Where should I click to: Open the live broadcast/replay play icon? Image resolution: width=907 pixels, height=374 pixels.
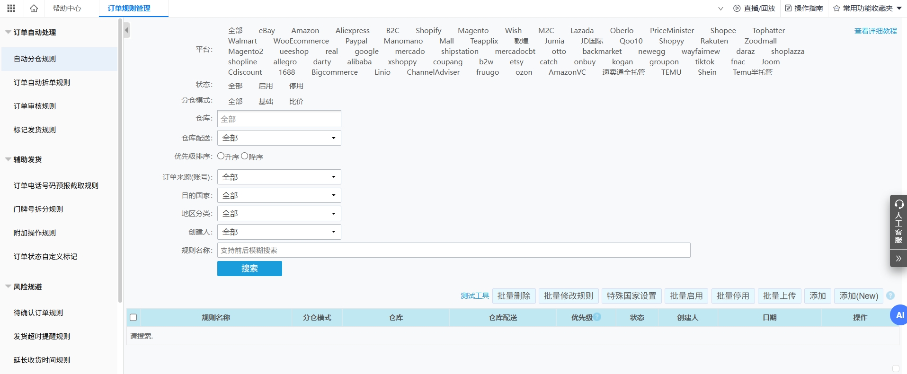click(x=737, y=9)
